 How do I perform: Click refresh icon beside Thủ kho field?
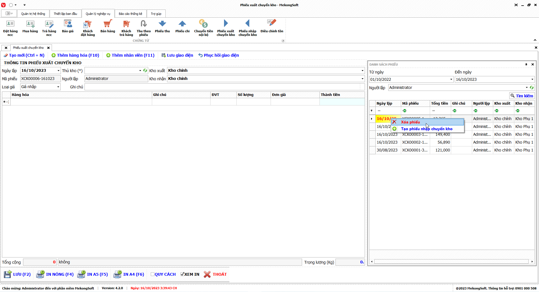point(145,71)
